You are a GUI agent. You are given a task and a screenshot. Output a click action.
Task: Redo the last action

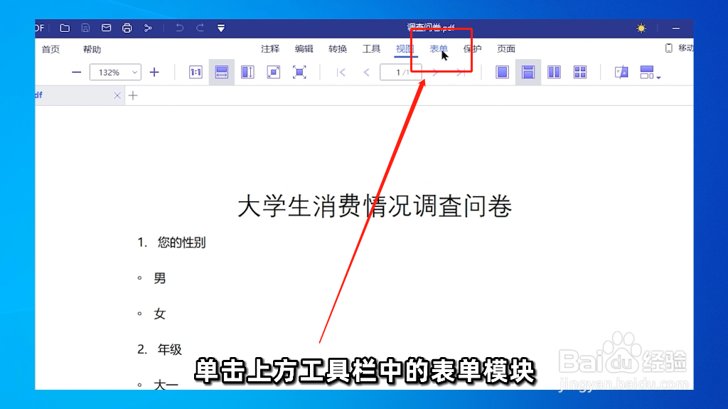[x=200, y=28]
